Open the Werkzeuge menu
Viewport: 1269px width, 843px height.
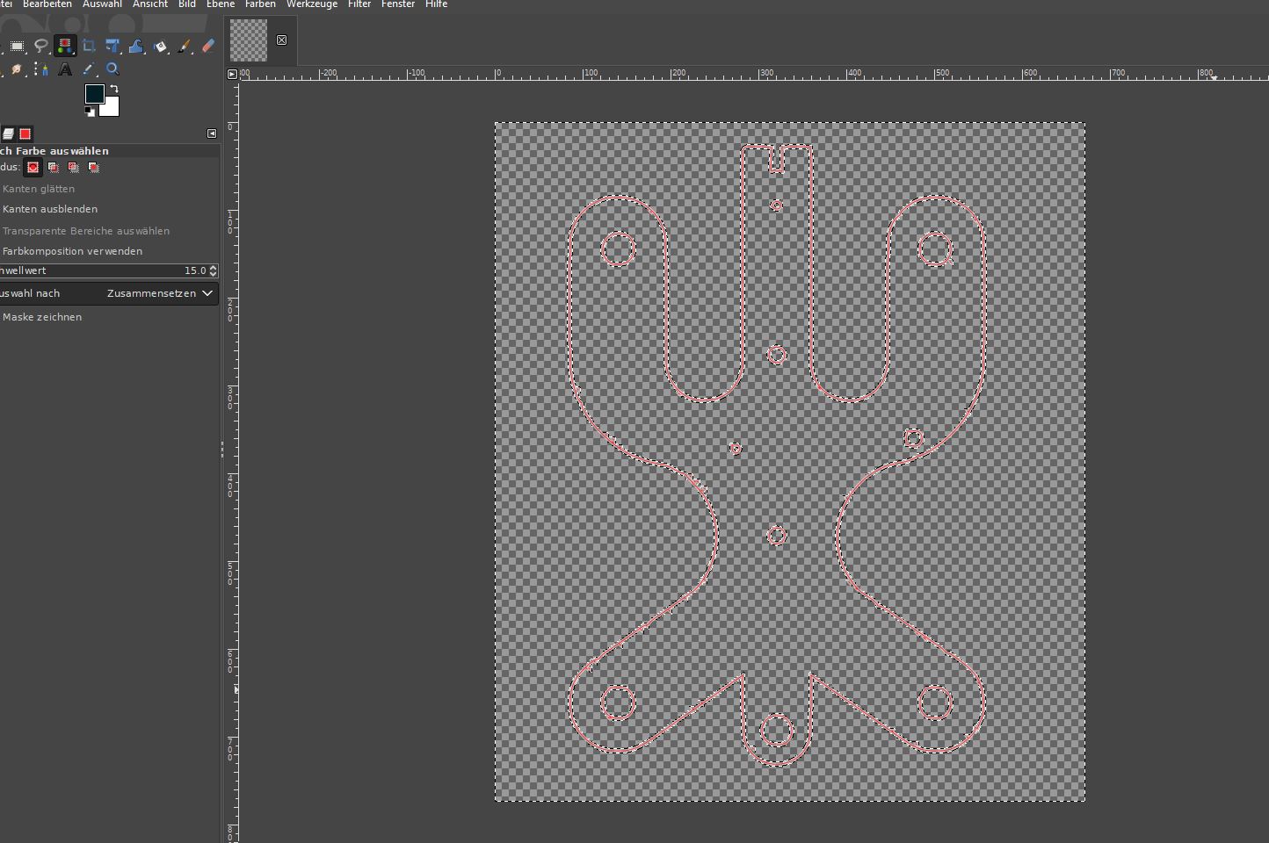tap(311, 4)
